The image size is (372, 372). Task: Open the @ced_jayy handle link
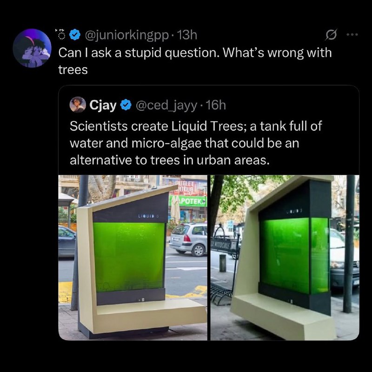pyautogui.click(x=166, y=106)
